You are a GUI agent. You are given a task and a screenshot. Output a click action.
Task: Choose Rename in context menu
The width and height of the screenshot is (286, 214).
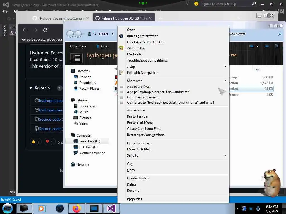[x=133, y=191]
